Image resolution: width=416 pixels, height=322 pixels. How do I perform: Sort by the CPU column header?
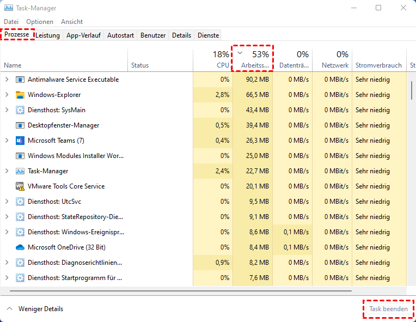click(x=213, y=60)
